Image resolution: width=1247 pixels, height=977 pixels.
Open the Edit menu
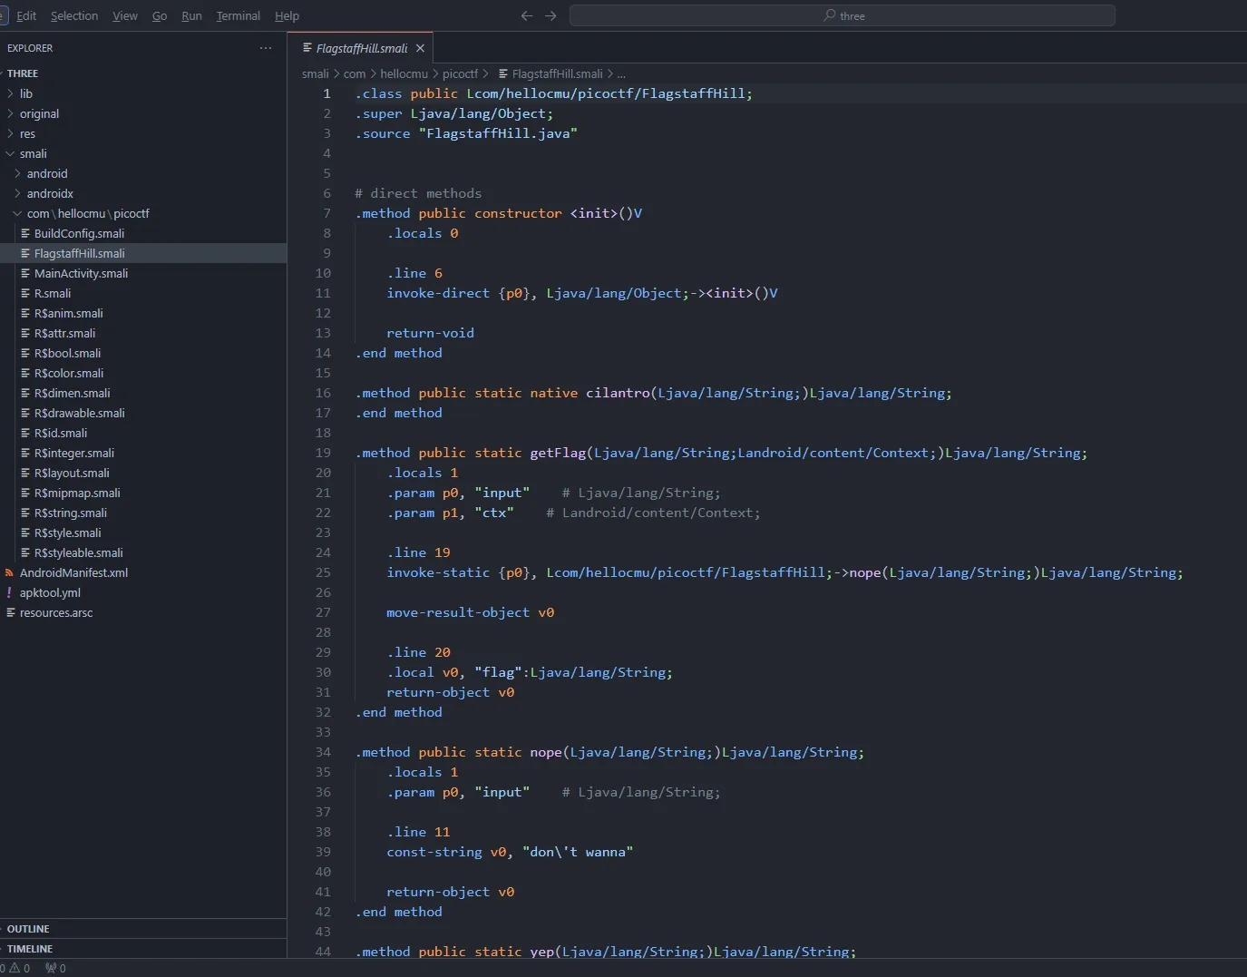(26, 15)
